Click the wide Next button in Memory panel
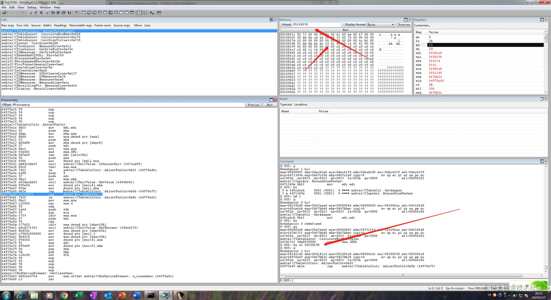Viewport: 551px width, 300px height. pos(345,30)
